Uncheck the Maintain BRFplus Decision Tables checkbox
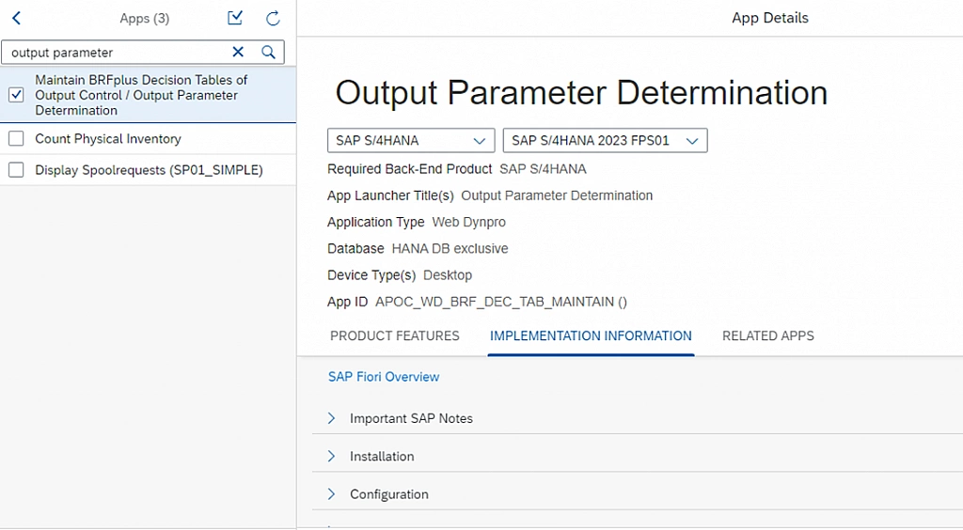The height and width of the screenshot is (530, 963). point(17,95)
